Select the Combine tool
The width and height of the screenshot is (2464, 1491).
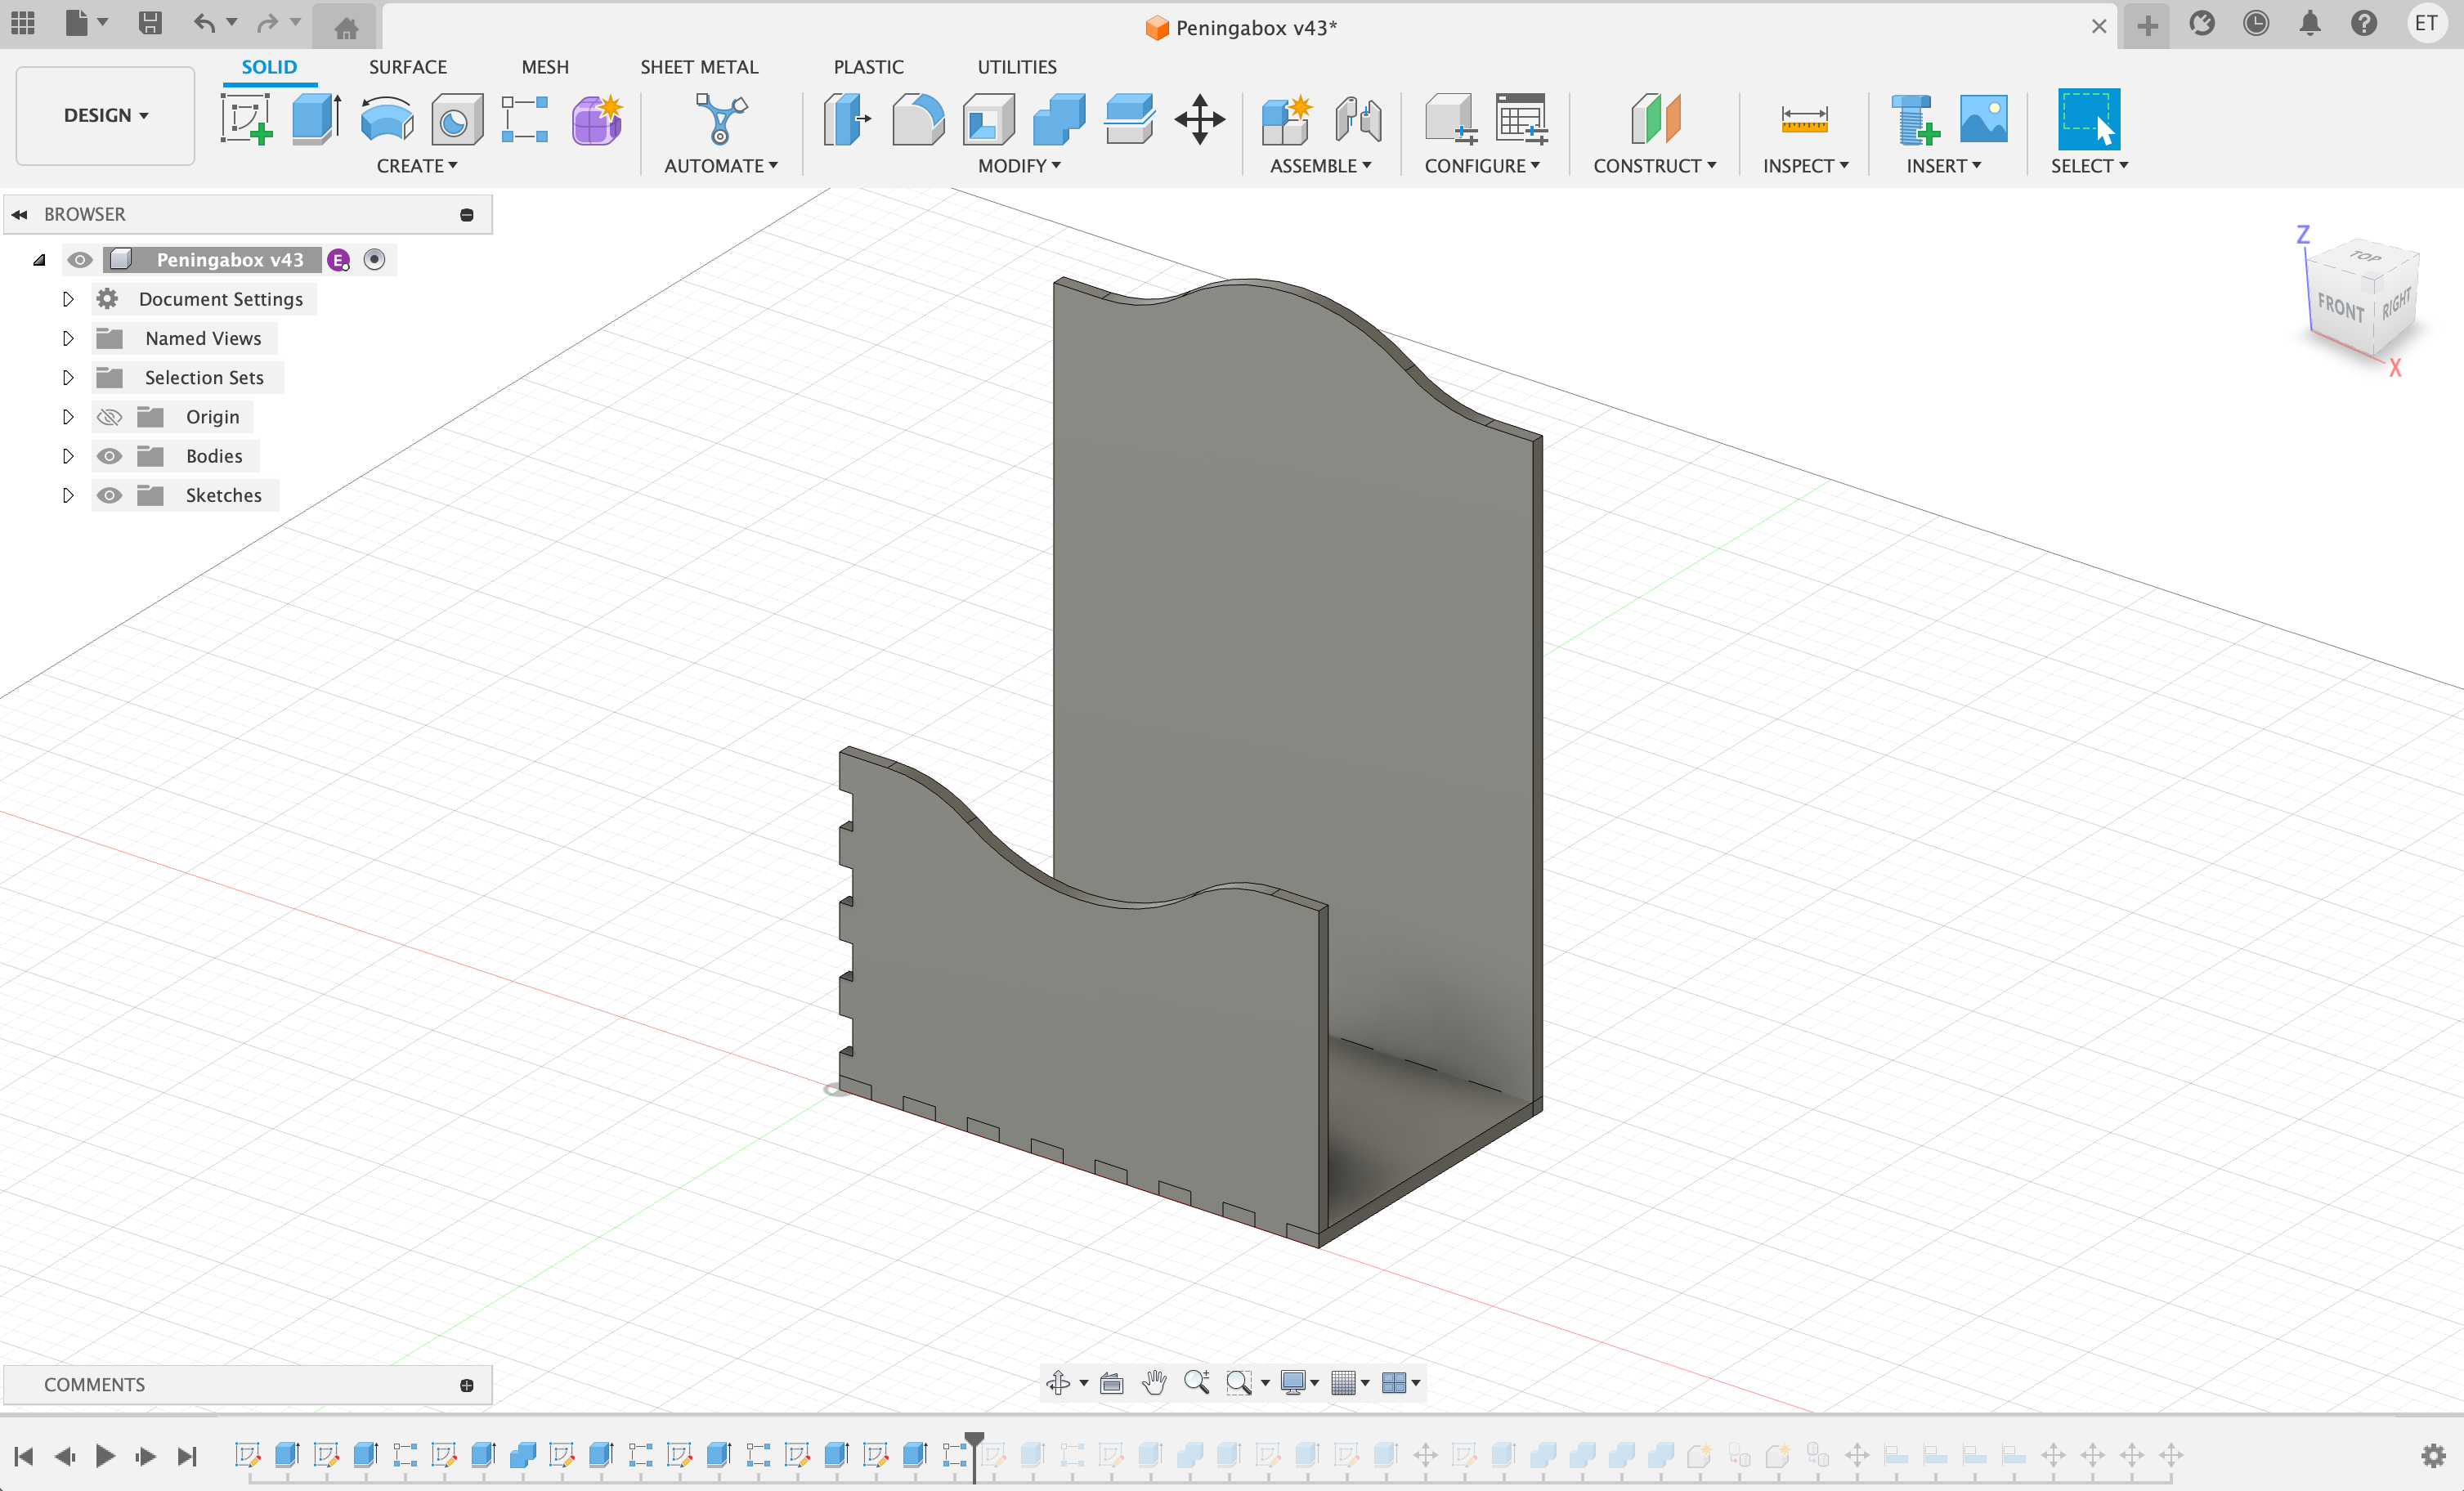tap(1059, 119)
